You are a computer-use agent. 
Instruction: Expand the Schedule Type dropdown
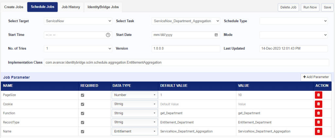293,21
